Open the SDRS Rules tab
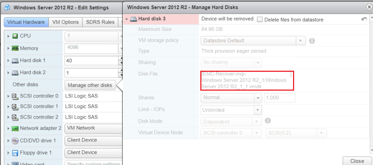 tap(100, 22)
